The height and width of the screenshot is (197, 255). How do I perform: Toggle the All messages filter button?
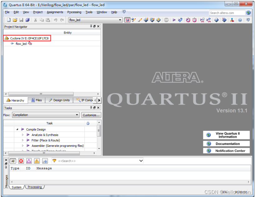click(13, 161)
